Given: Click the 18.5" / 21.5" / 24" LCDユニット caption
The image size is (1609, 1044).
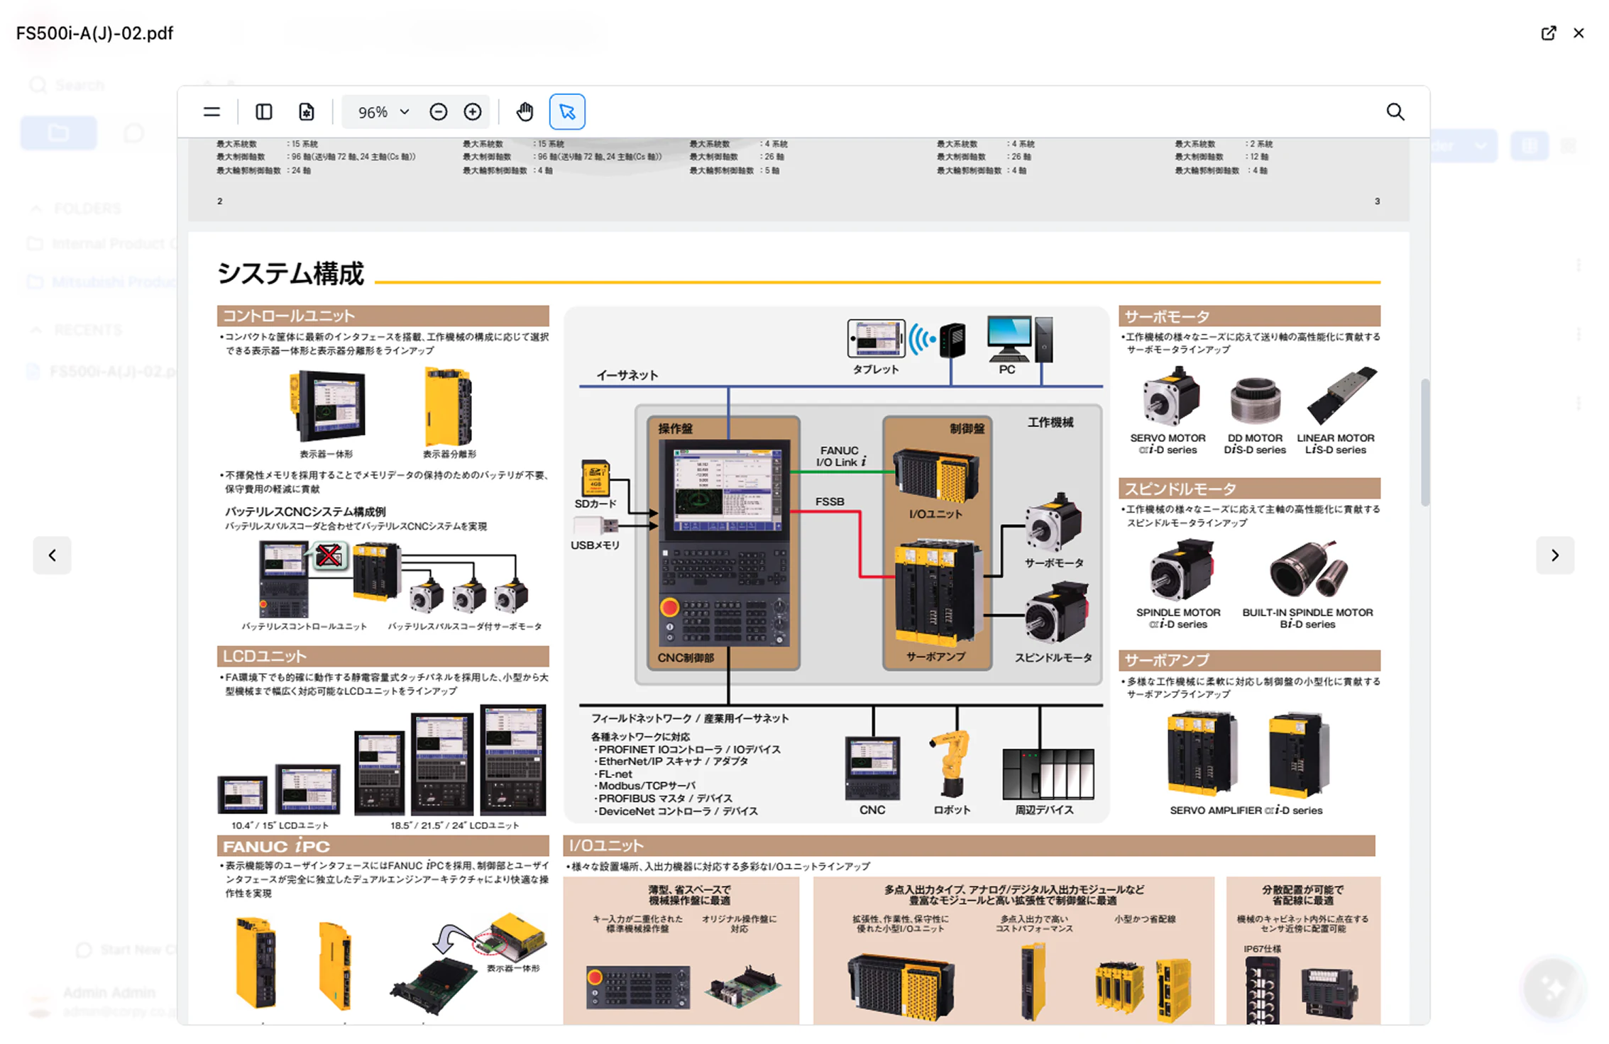Looking at the screenshot, I should (454, 826).
